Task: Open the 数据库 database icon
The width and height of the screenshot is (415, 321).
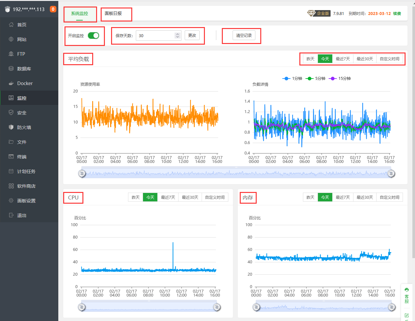Action: [x=11, y=69]
